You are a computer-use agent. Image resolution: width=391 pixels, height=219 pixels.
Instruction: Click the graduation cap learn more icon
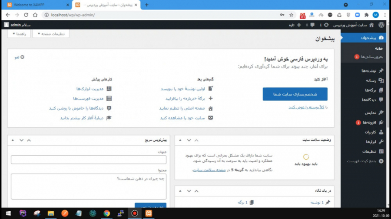click(x=109, y=118)
